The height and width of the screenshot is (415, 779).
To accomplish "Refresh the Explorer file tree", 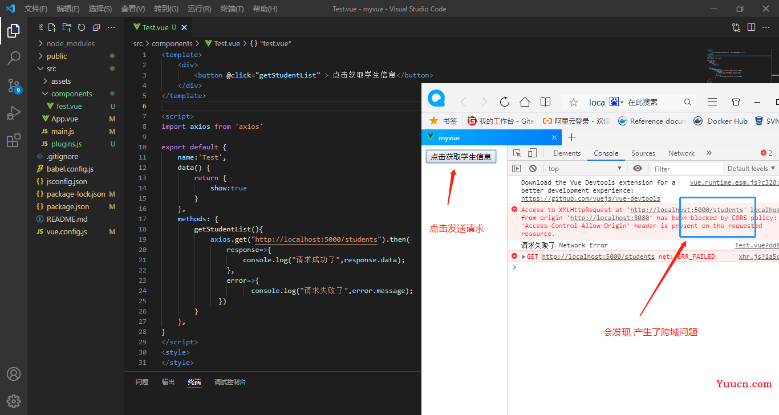I will [82, 27].
